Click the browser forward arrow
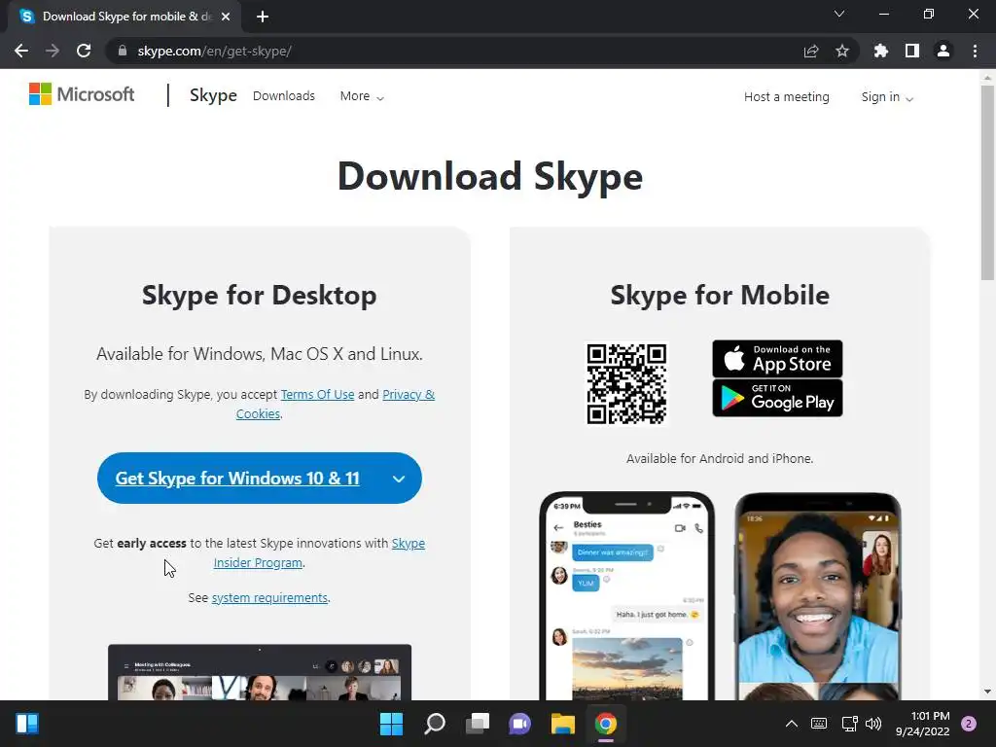The height and width of the screenshot is (747, 996). [x=53, y=51]
